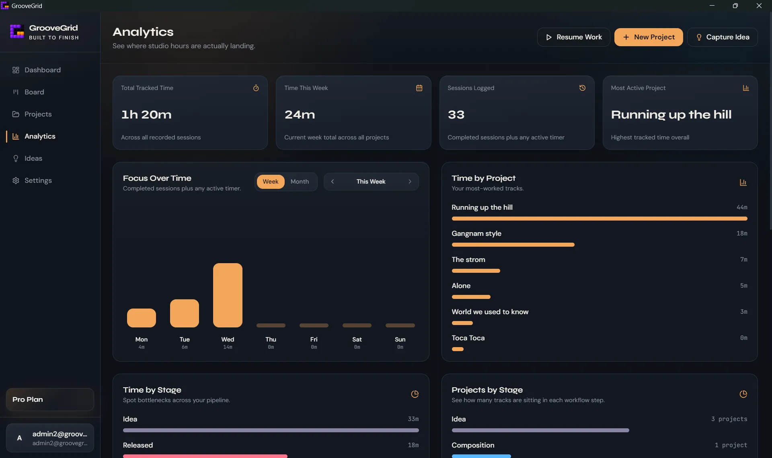Click the chart icon on Most Active Project

click(746, 88)
